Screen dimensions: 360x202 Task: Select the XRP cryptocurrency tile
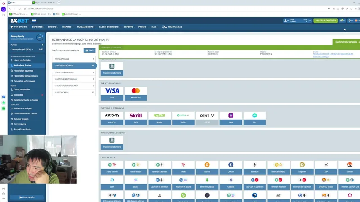[x=326, y=167]
